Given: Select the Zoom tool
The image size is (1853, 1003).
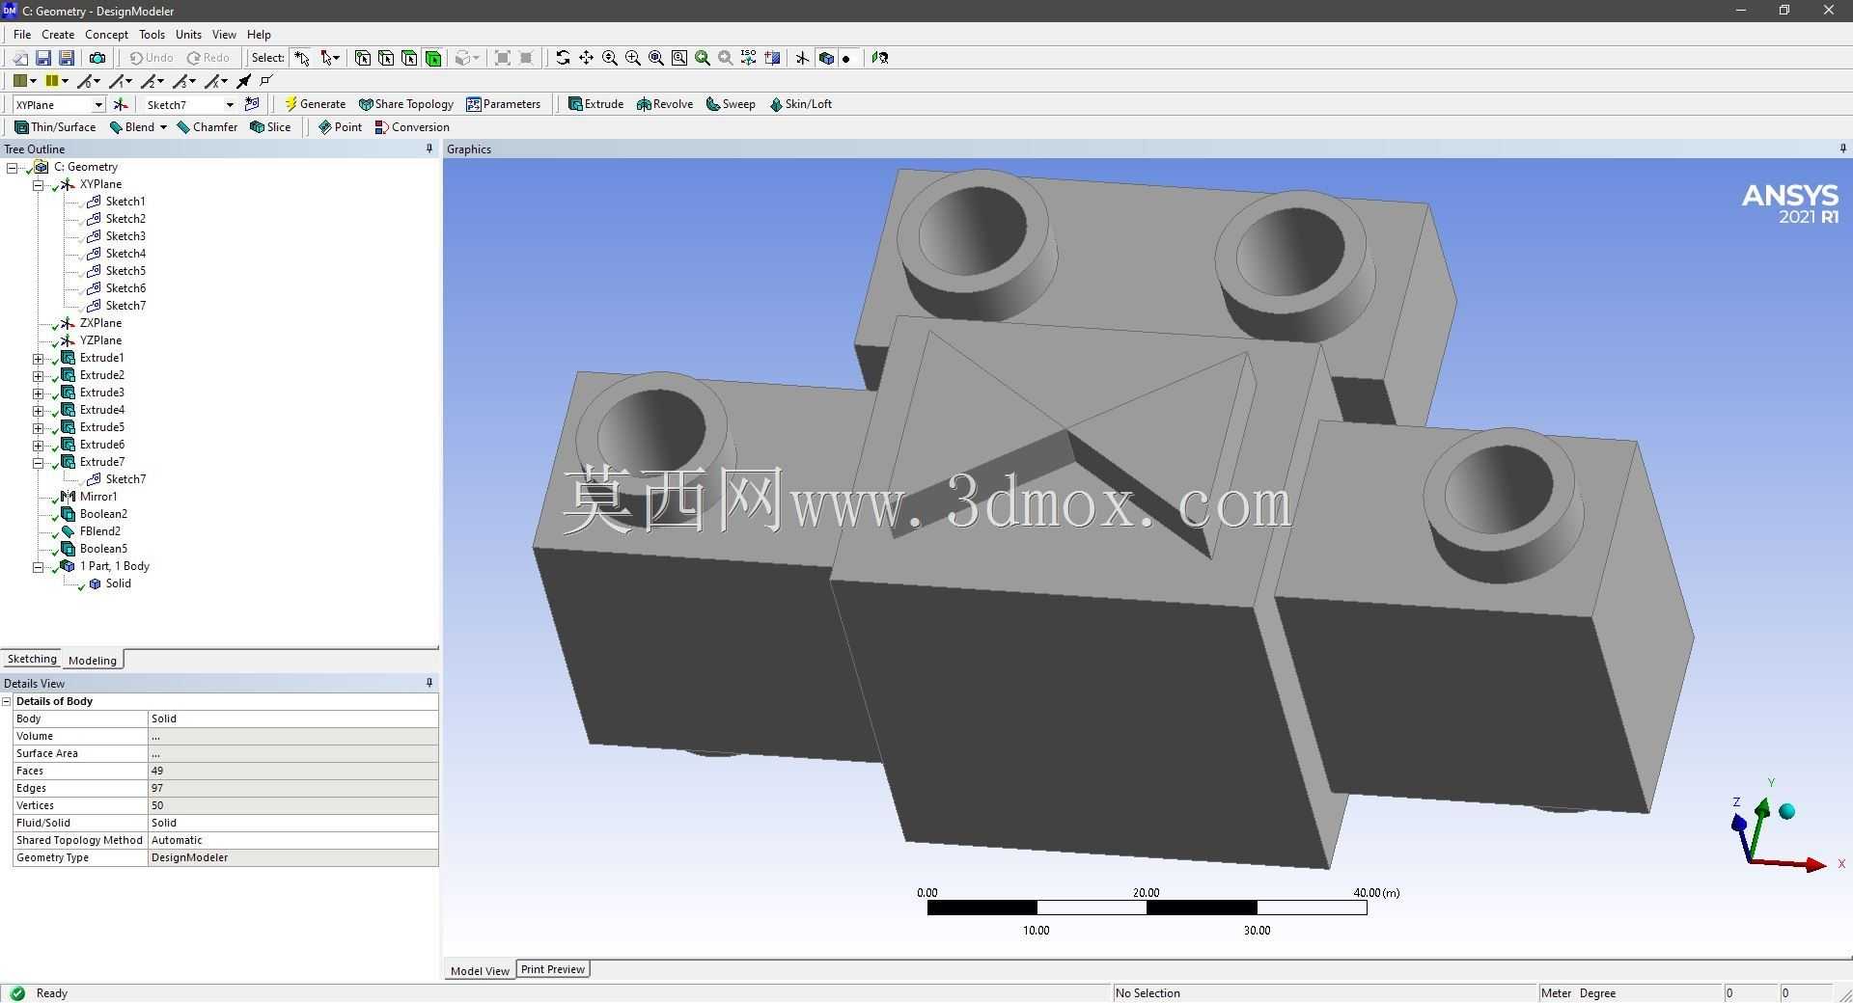Looking at the screenshot, I should pos(610,58).
